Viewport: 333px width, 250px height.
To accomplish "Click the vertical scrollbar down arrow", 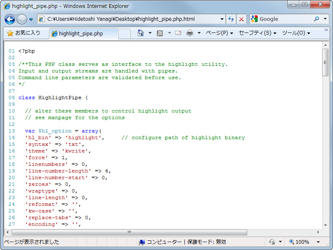I will (x=326, y=225).
